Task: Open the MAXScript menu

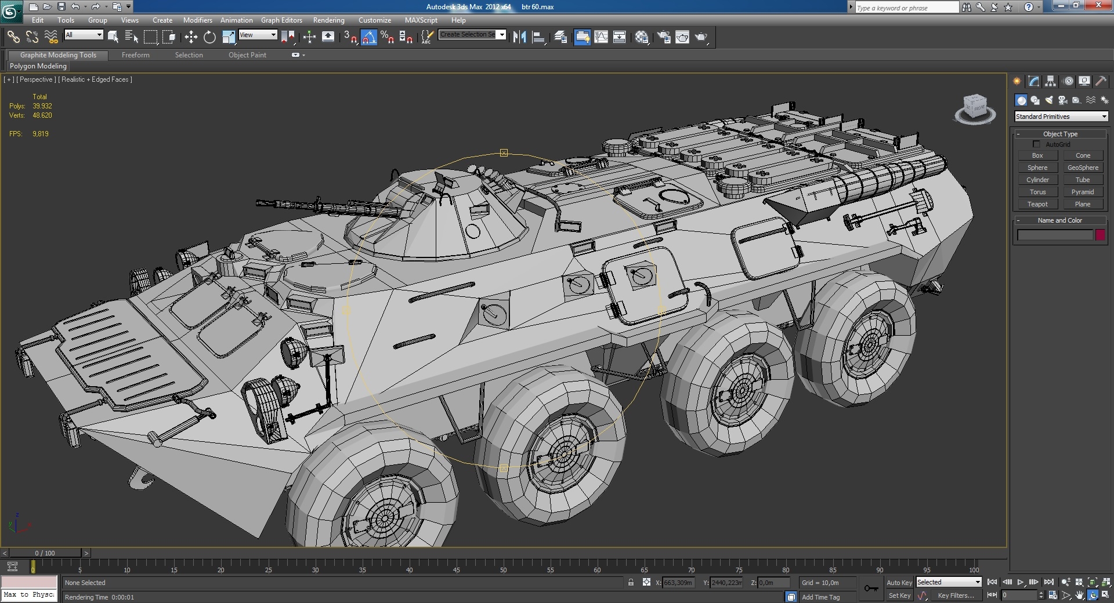Action: 421,20
